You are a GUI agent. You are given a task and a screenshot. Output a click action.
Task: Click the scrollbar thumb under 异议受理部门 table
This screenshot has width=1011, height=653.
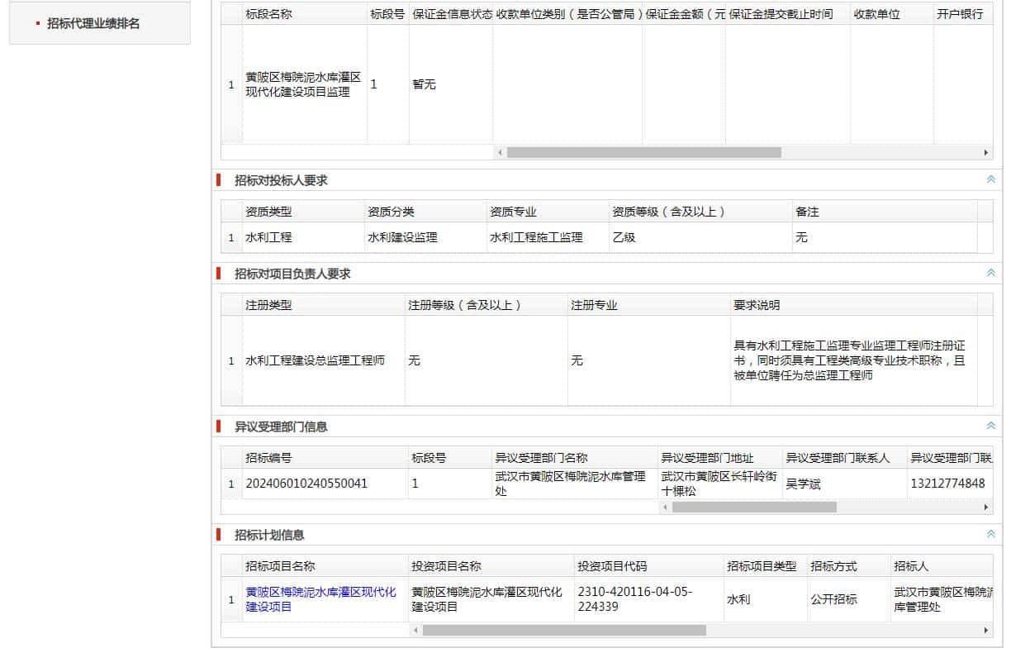pyautogui.click(x=753, y=507)
